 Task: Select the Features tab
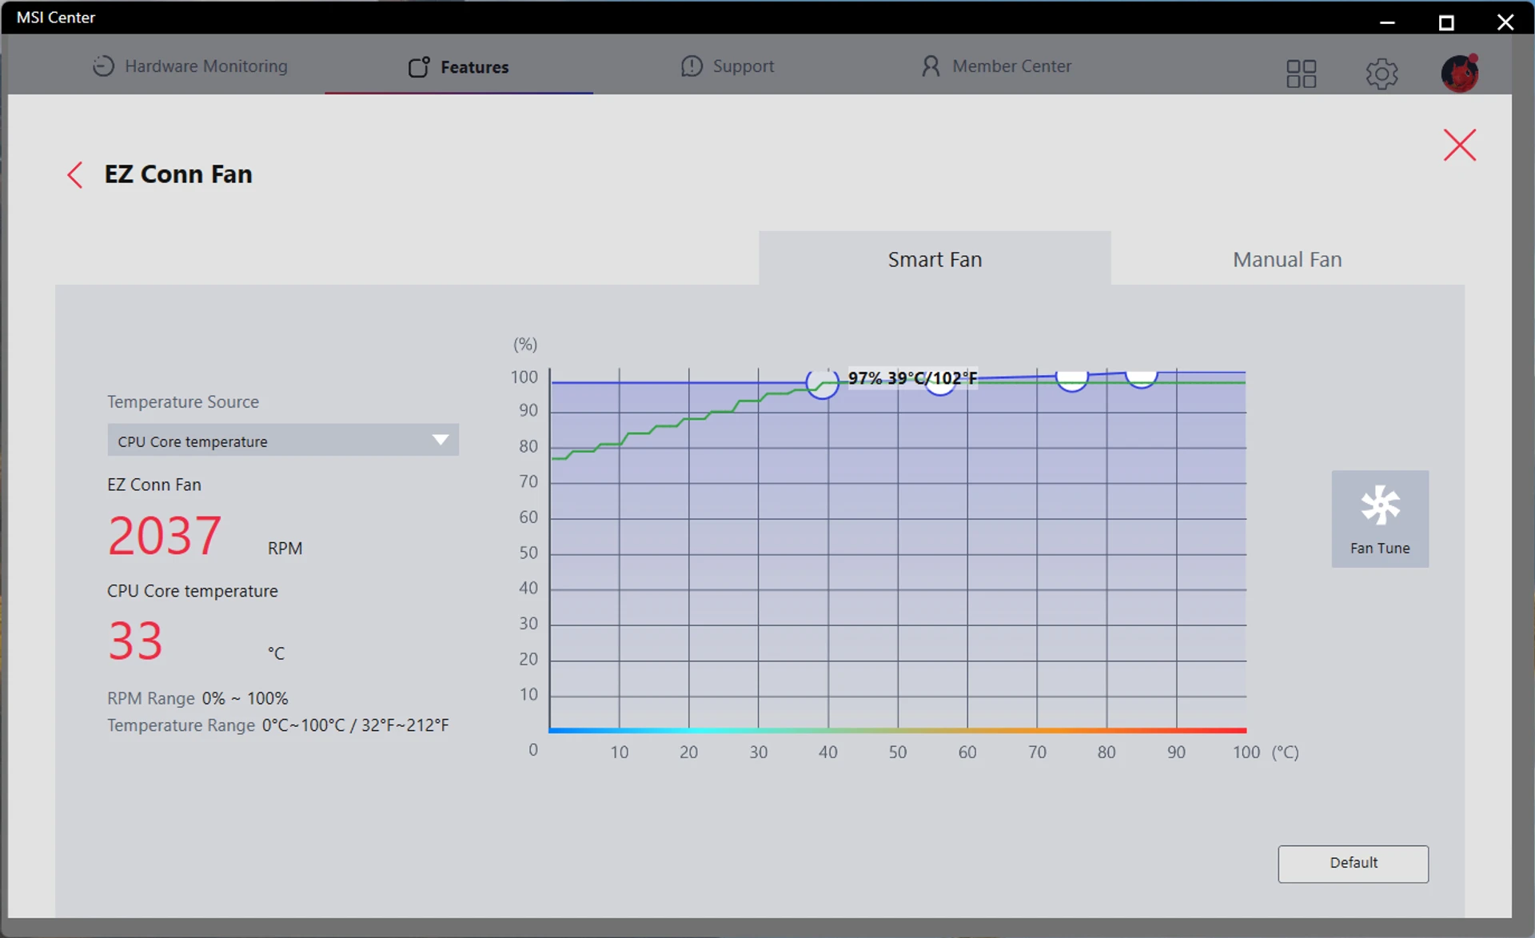tap(458, 66)
